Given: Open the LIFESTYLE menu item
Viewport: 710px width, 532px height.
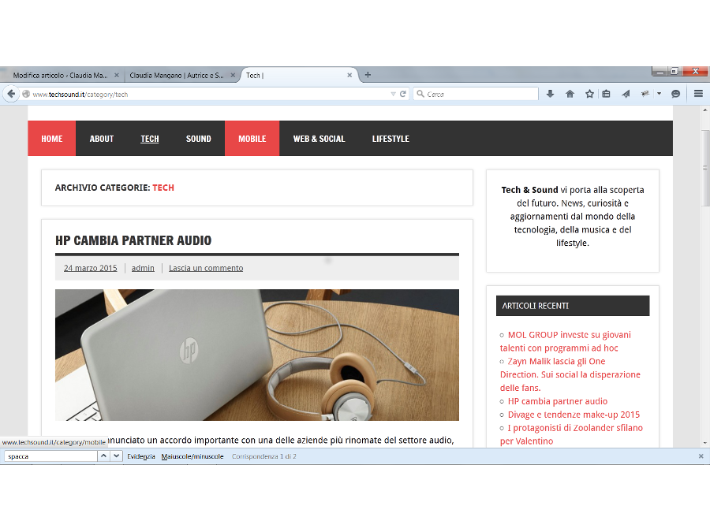Looking at the screenshot, I should pos(390,139).
